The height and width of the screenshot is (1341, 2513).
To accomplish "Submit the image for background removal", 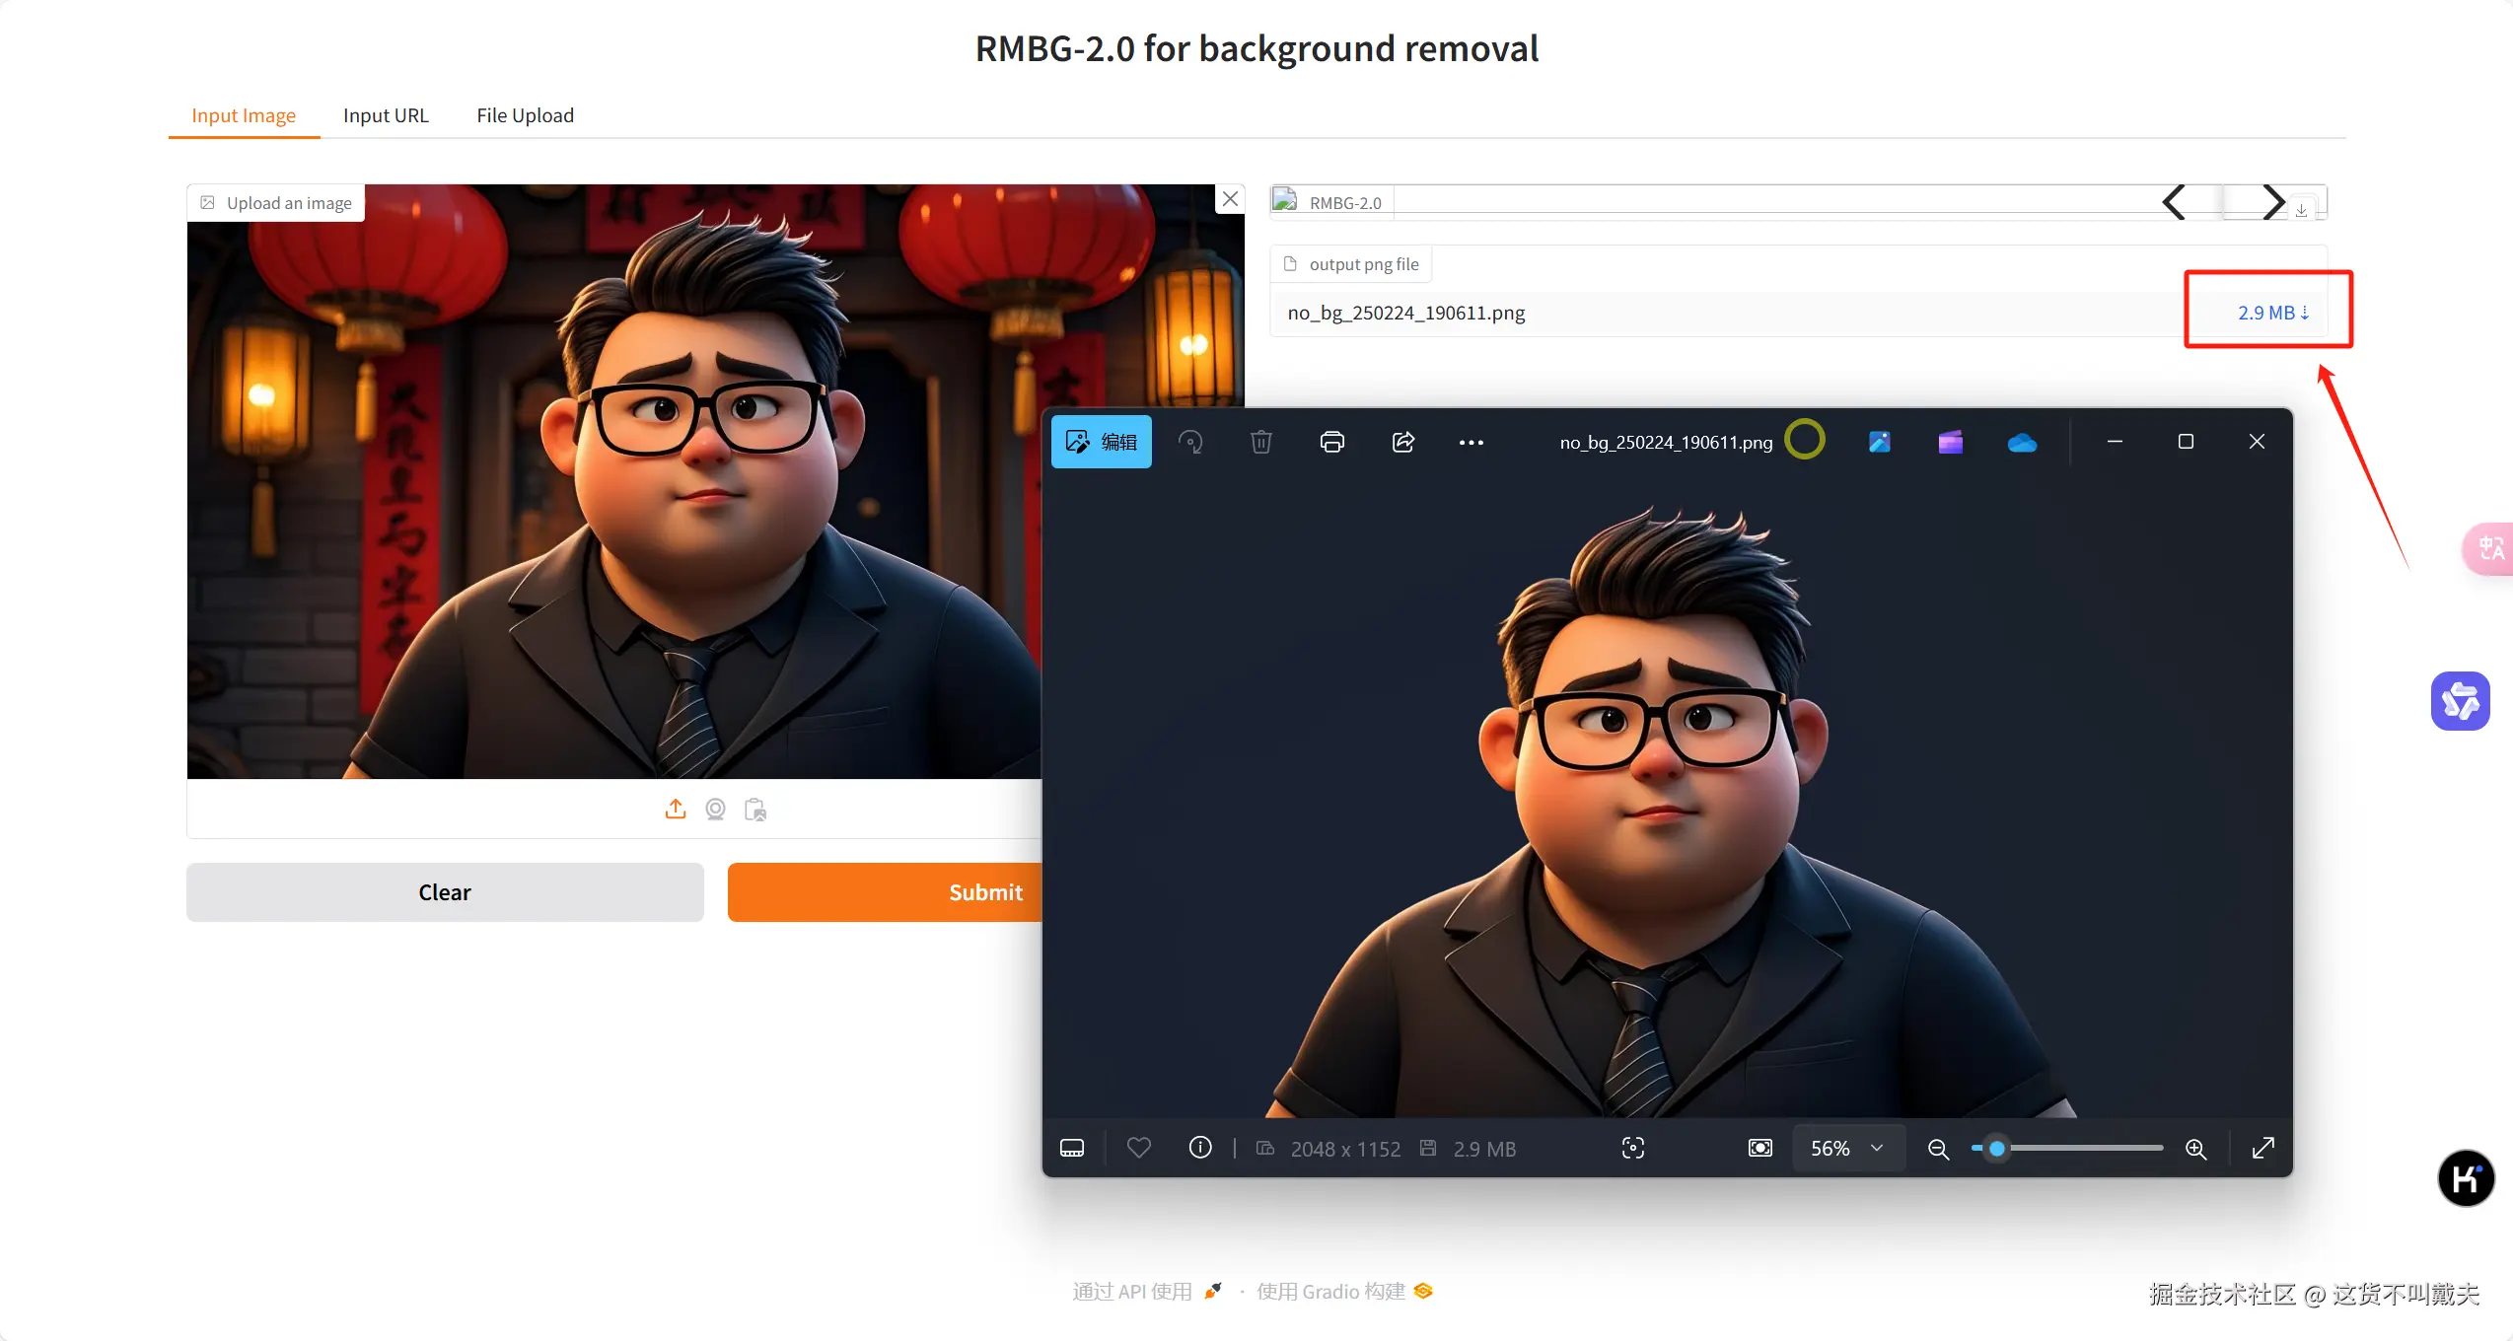I will click(985, 892).
